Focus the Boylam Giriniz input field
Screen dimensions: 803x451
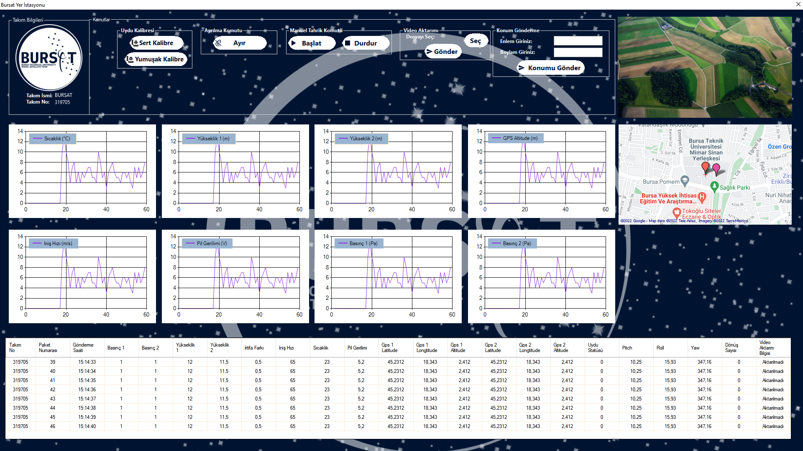578,52
